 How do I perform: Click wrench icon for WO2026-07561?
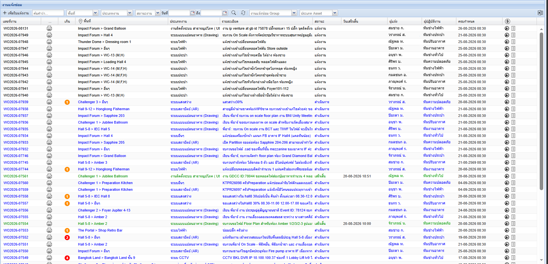coord(507,176)
